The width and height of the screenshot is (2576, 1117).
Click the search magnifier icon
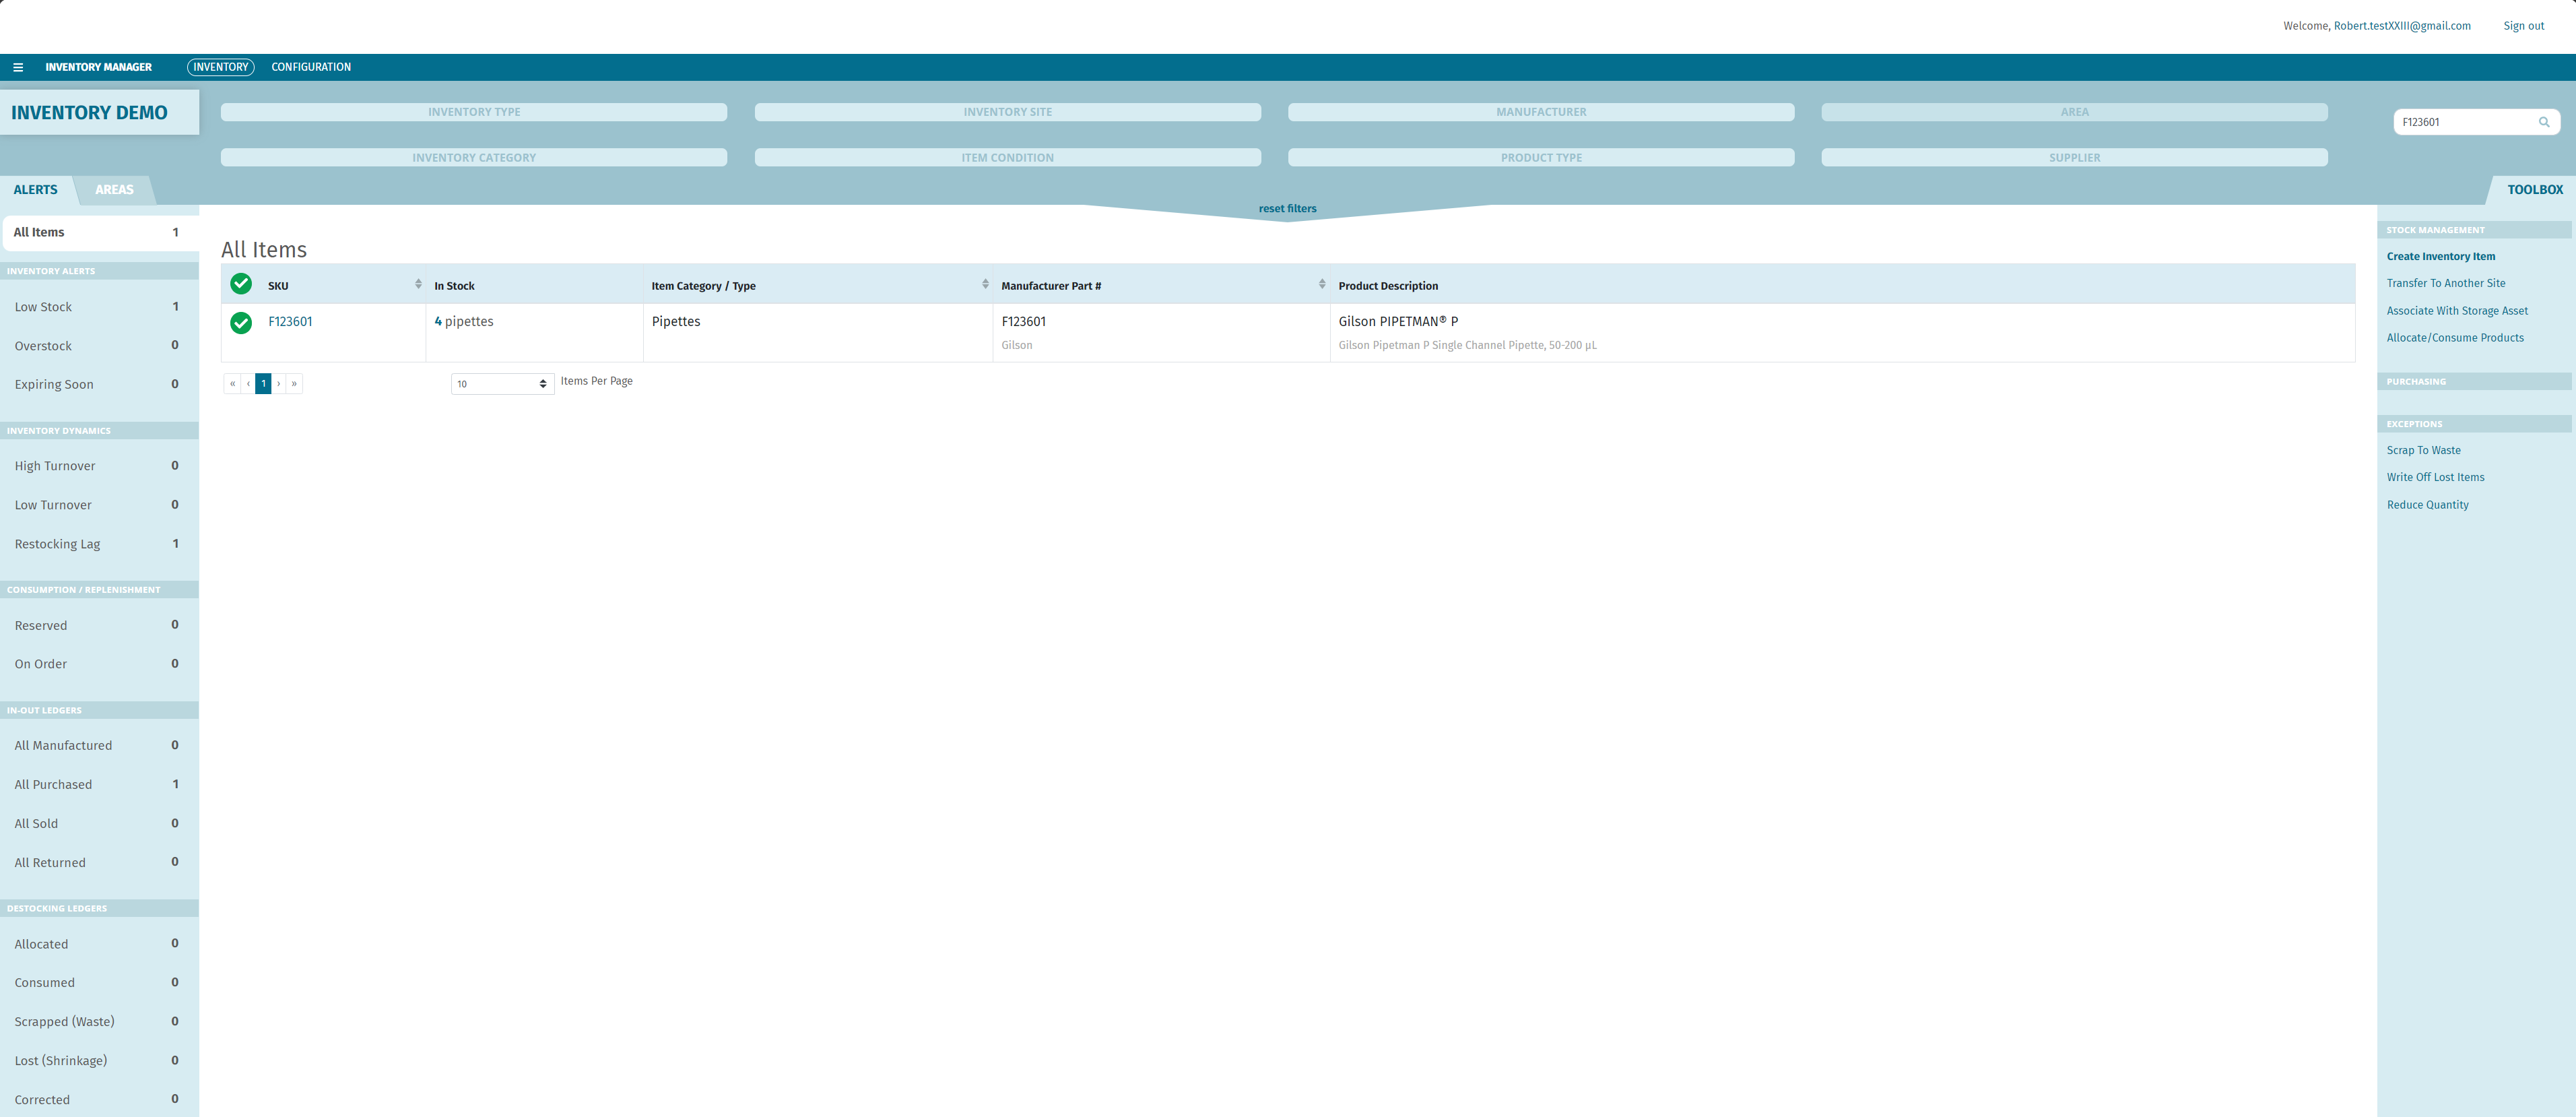click(2544, 122)
